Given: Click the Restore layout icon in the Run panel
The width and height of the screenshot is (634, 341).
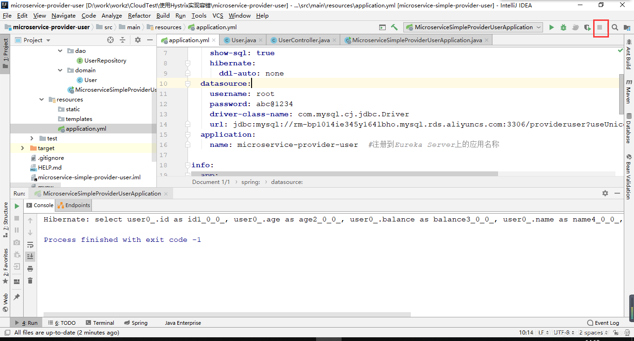Looking at the screenshot, I should (17, 281).
